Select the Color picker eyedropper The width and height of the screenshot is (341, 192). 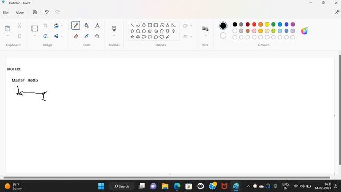pos(86,36)
